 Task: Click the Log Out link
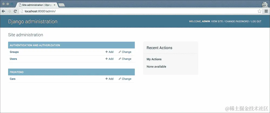[256, 22]
